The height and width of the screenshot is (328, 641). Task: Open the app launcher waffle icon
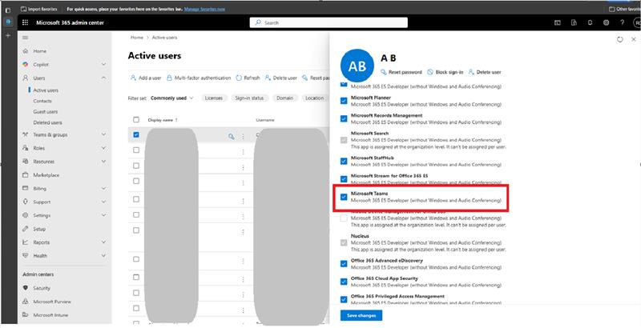click(x=25, y=23)
